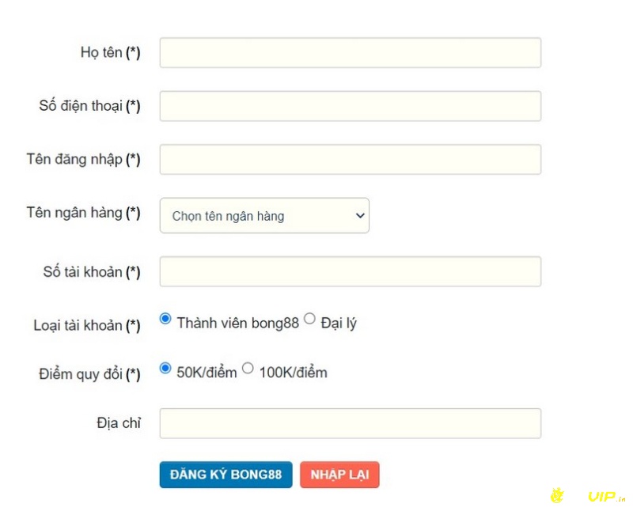This screenshot has height=511, width=633.
Task: Open the Chọn tên ngân hàng dropdown
Action: point(264,216)
